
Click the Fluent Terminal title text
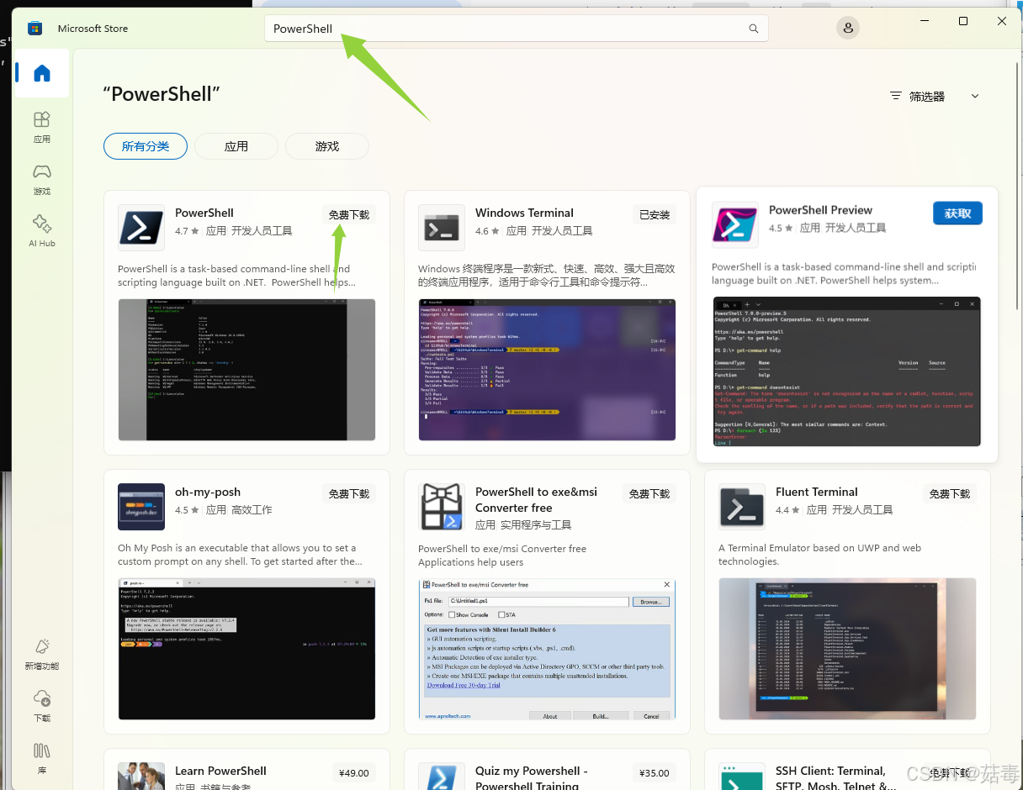click(x=816, y=492)
